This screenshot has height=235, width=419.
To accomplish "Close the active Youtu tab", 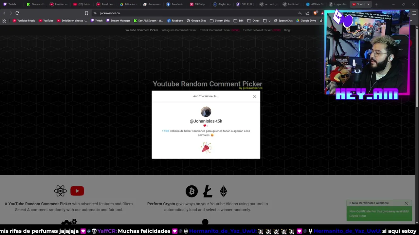I will tap(368, 4).
